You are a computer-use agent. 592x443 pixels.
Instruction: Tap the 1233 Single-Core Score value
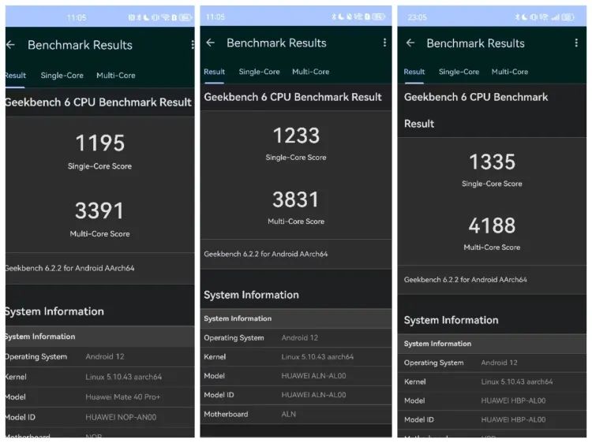pyautogui.click(x=296, y=136)
